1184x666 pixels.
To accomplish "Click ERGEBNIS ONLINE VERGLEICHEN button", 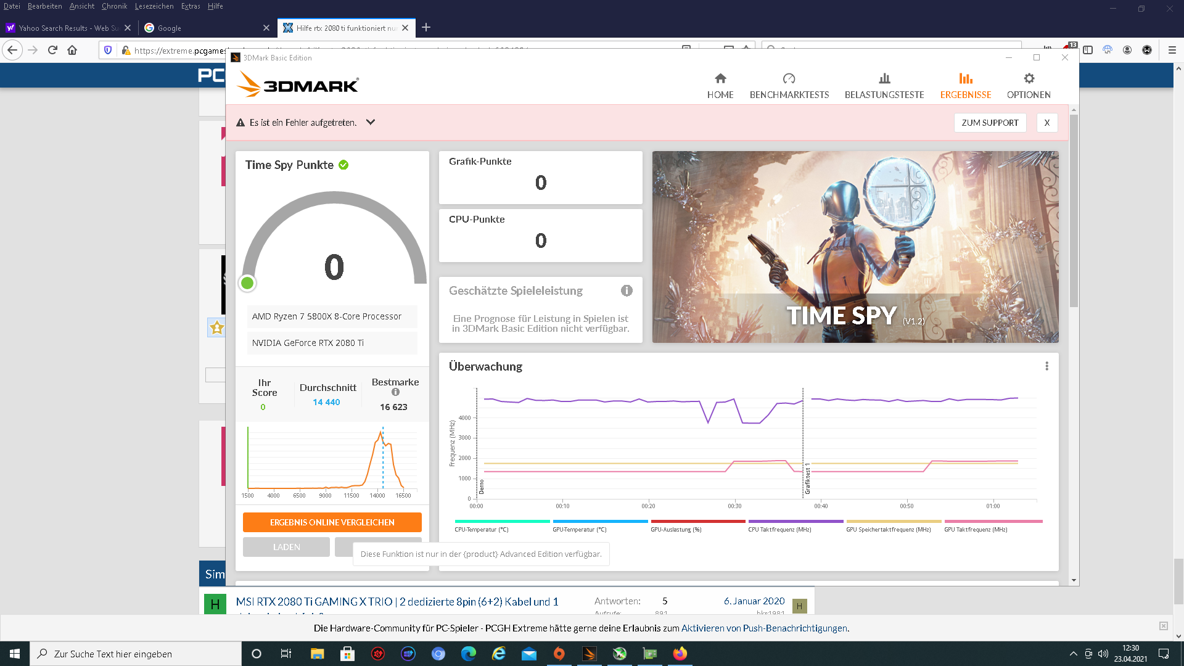I will (x=332, y=522).
